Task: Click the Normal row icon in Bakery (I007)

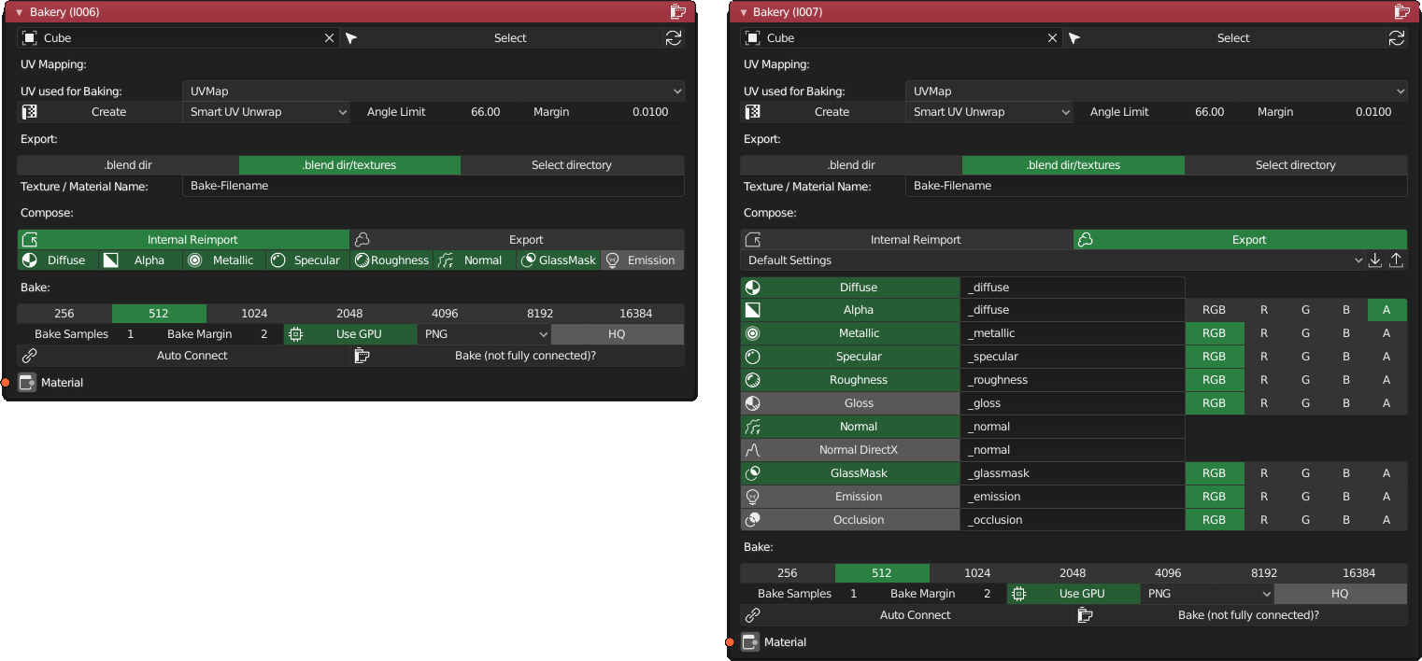Action: tap(752, 427)
